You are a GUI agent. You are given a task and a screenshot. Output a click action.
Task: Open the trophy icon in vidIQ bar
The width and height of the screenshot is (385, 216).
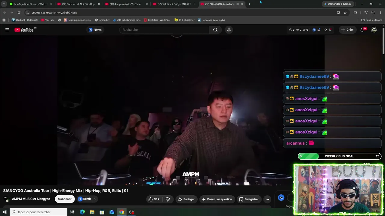(x=326, y=30)
